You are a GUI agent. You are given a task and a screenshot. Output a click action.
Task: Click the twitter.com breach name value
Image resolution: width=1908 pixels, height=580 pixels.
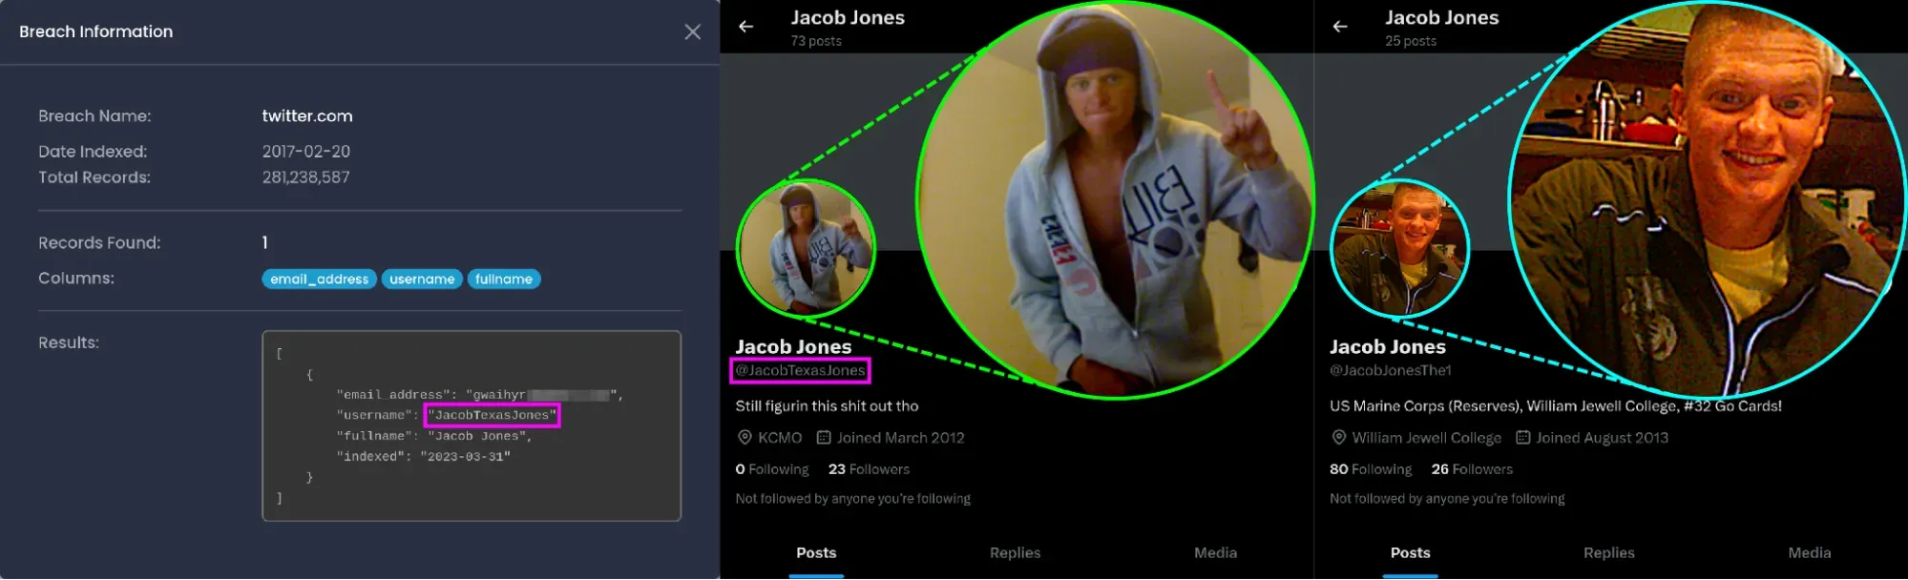click(307, 116)
